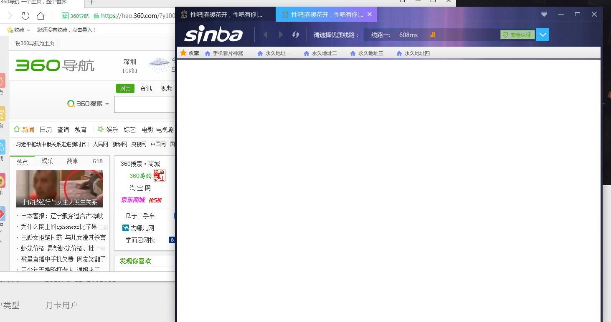
Task: Open the 360游戏 link
Action: (140, 176)
